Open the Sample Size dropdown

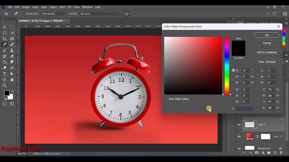coord(53,14)
